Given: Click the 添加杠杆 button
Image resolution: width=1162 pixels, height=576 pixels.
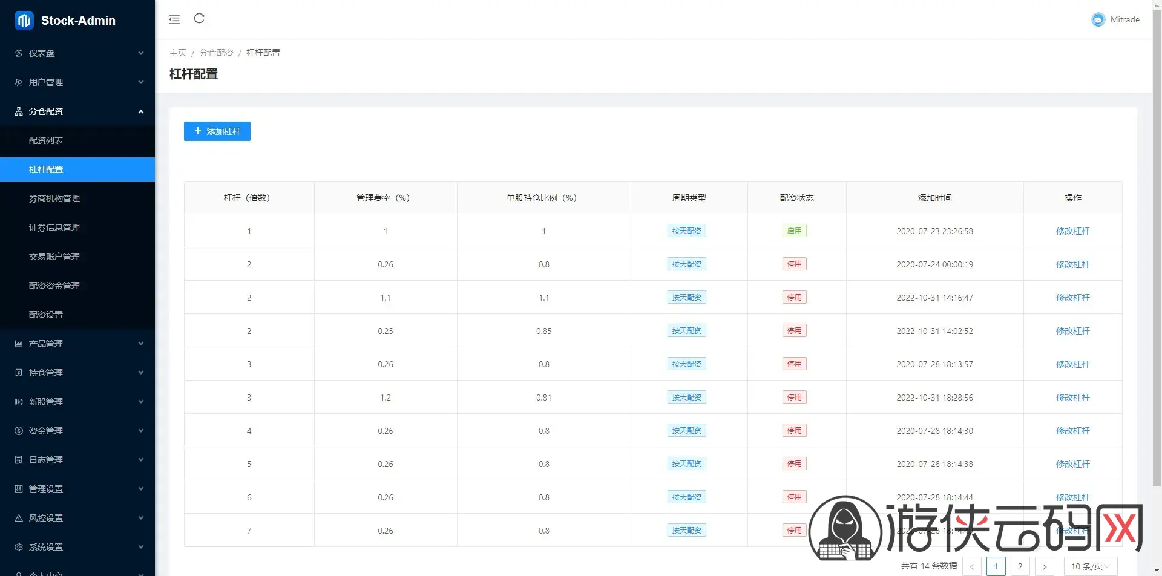Looking at the screenshot, I should (217, 131).
